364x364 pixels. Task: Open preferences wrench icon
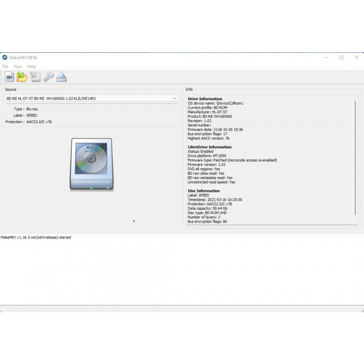coord(49,77)
